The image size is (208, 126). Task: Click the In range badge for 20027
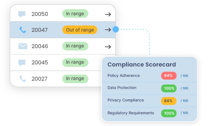75,79
